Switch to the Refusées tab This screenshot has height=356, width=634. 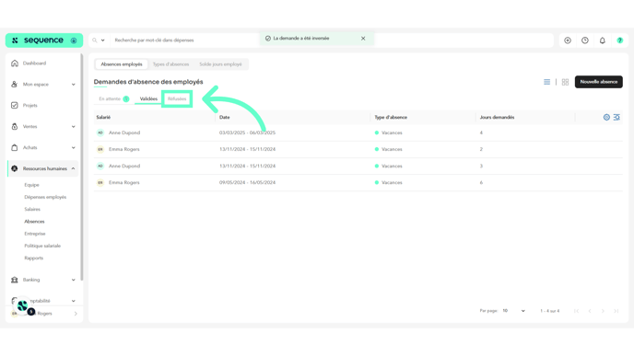point(177,99)
